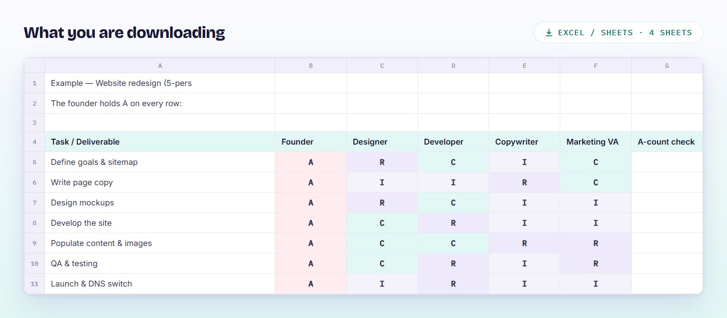Viewport: 727px width, 318px height.
Task: Click the 'A-count check' header cell
Action: point(667,142)
